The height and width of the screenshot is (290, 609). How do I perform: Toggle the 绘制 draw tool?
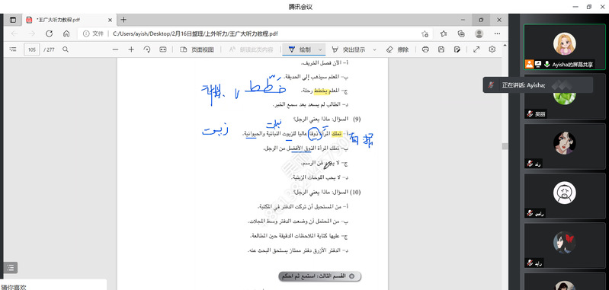point(300,49)
